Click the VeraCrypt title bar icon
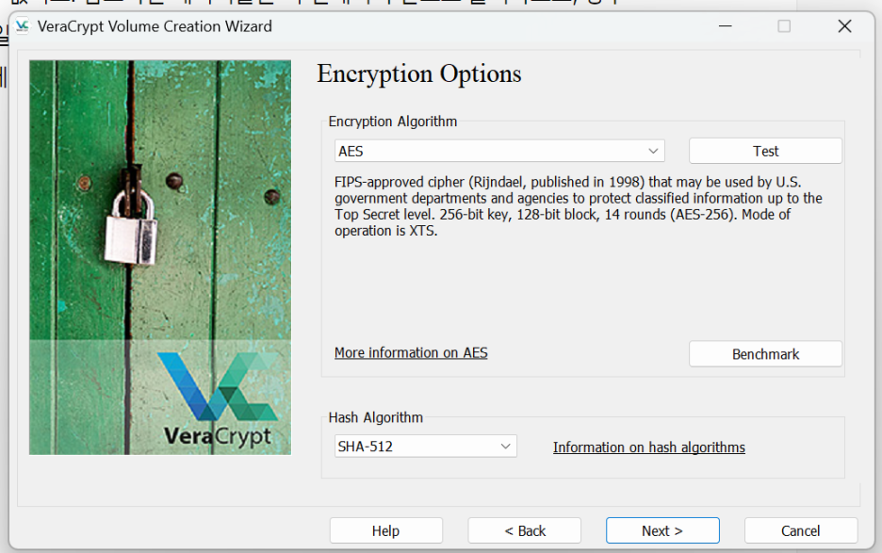The image size is (882, 553). point(22,26)
